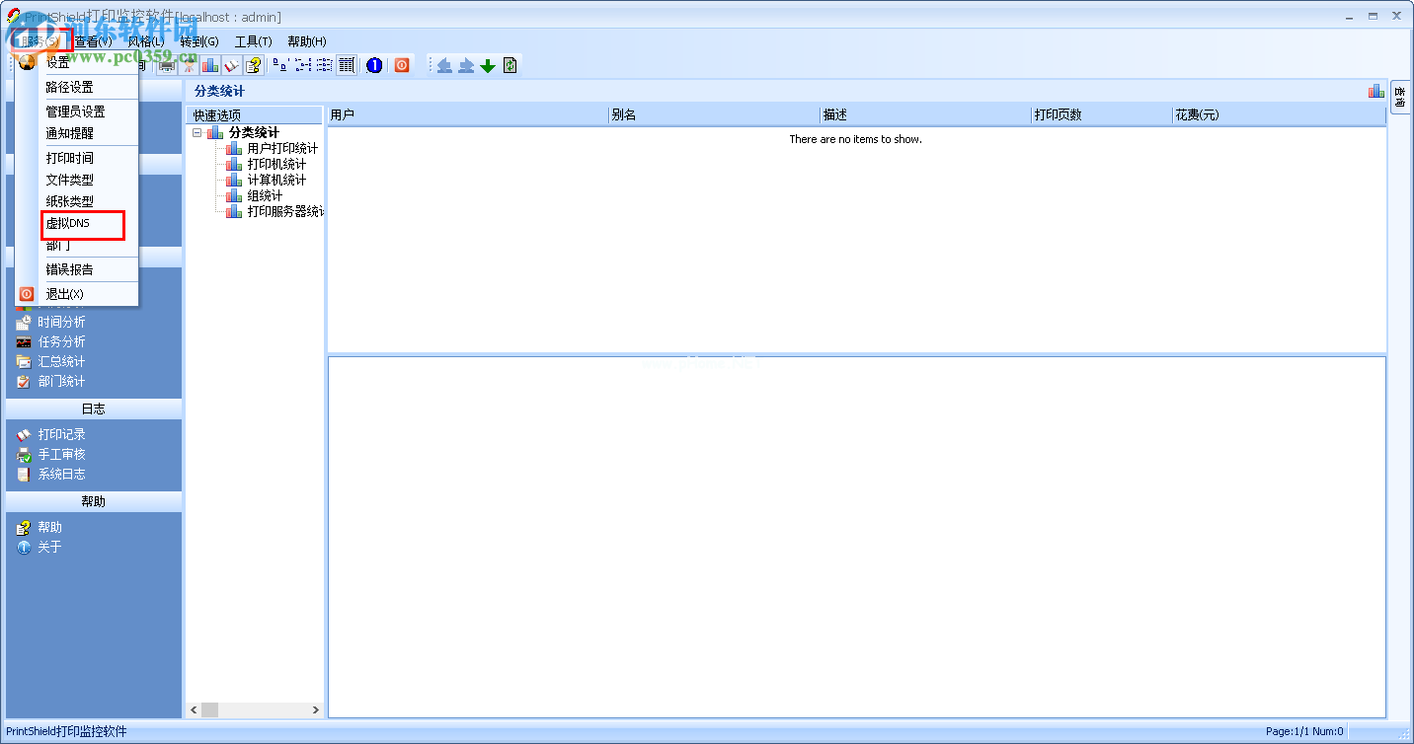This screenshot has height=744, width=1414.
Task: Sort by 别名 column header
Action: 714,114
